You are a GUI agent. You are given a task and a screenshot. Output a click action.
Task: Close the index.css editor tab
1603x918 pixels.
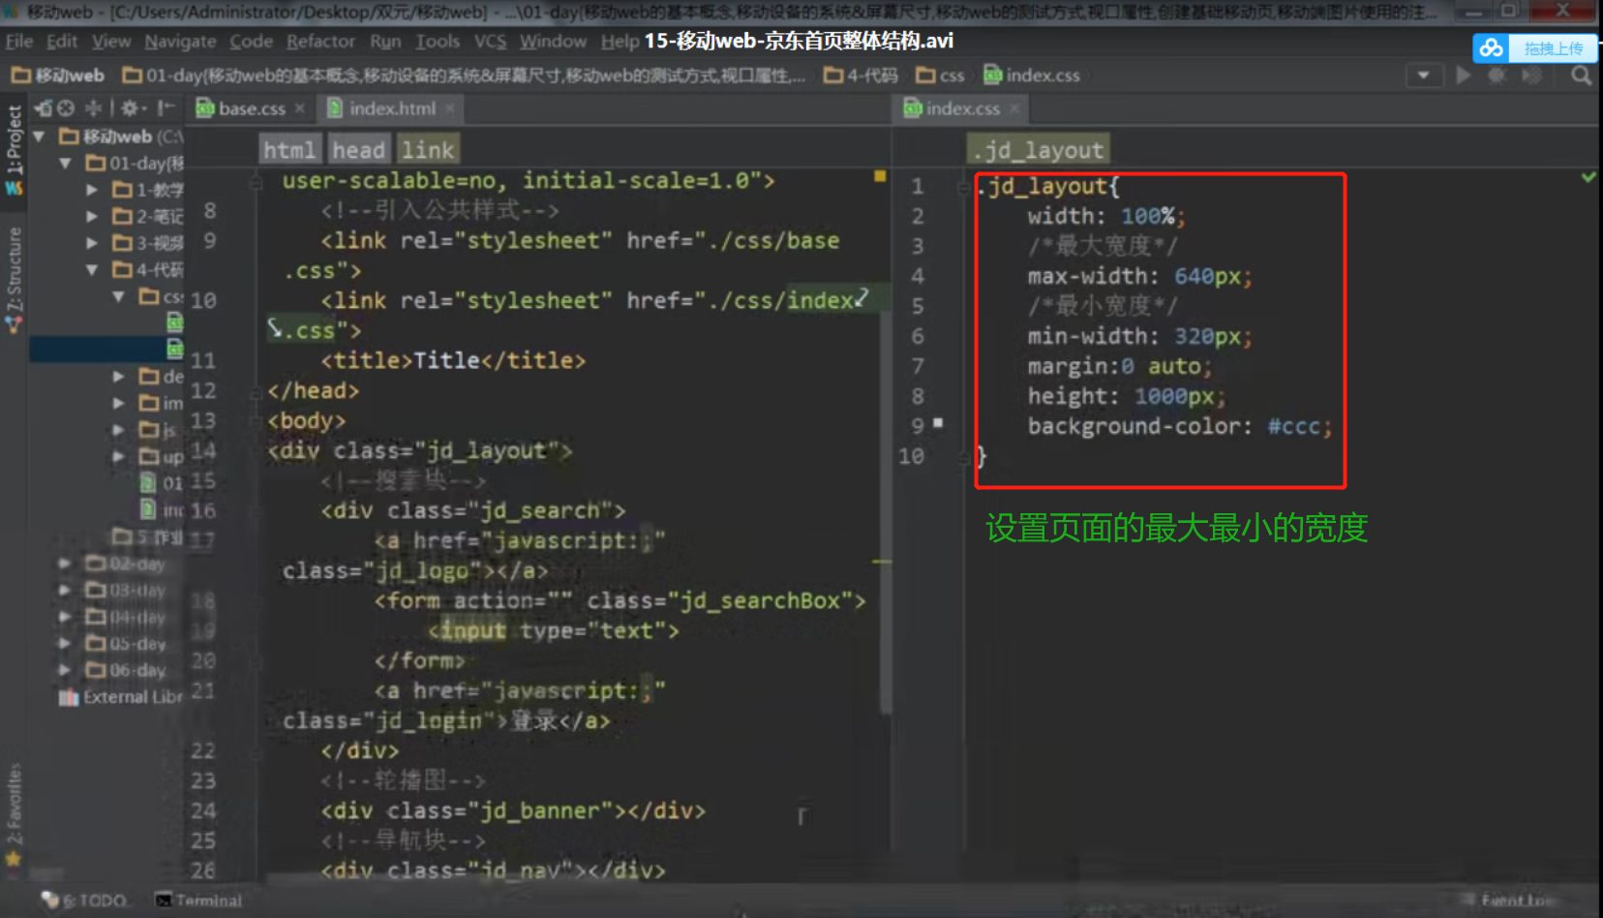pyautogui.click(x=1014, y=108)
